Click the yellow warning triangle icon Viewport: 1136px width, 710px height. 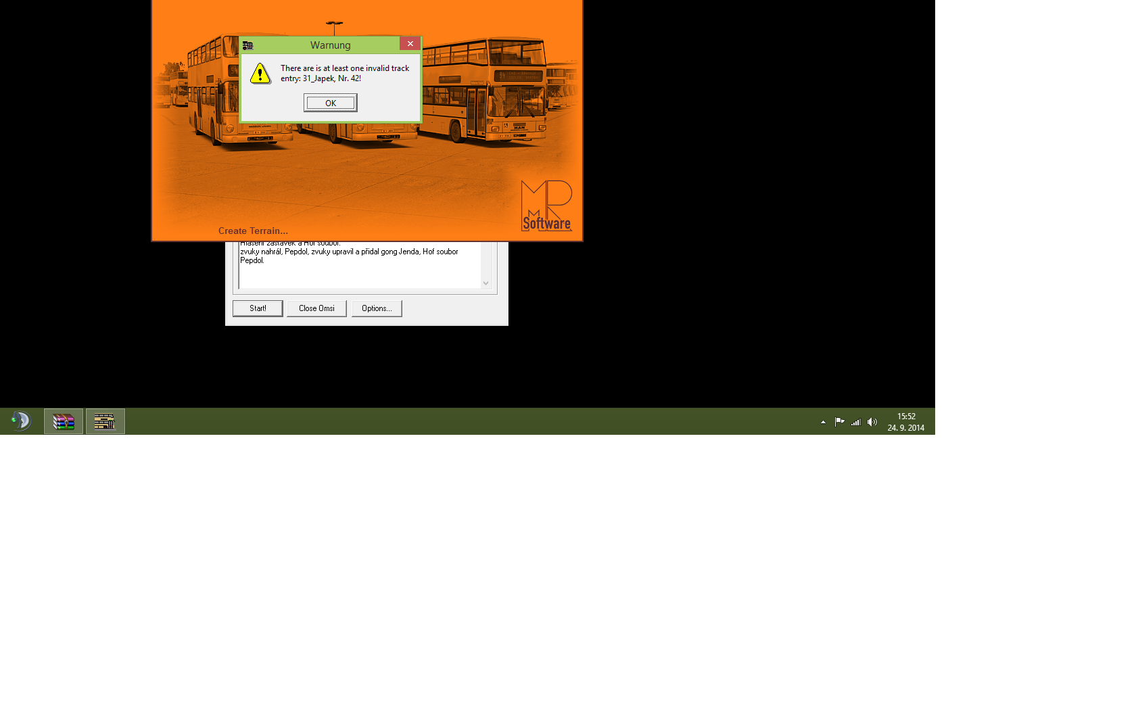(260, 74)
